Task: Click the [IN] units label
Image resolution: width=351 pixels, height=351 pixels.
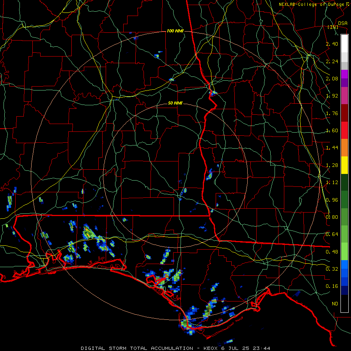Action: [333, 27]
